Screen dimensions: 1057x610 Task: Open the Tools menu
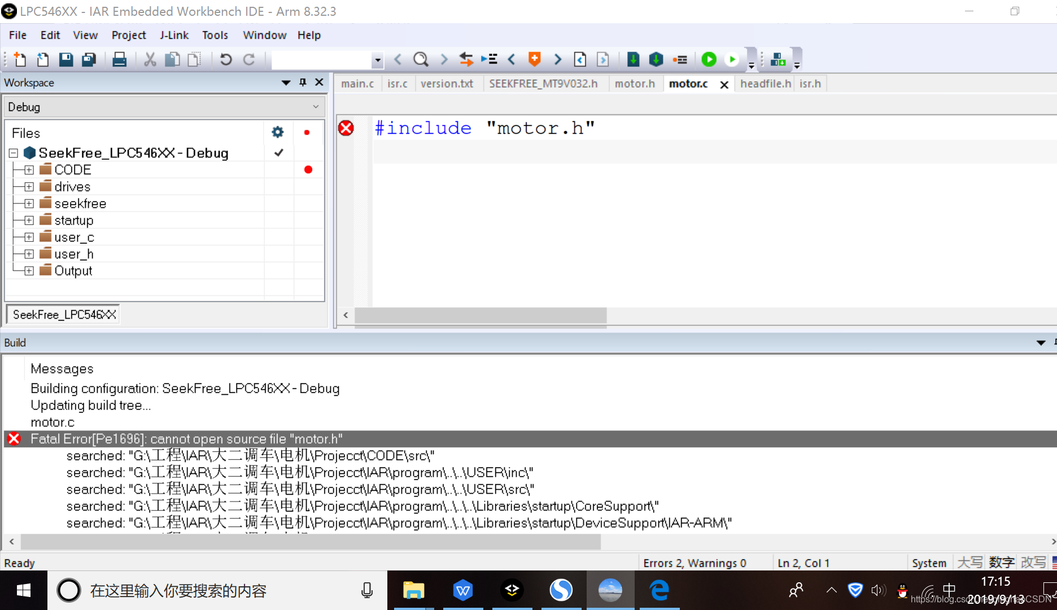point(215,35)
